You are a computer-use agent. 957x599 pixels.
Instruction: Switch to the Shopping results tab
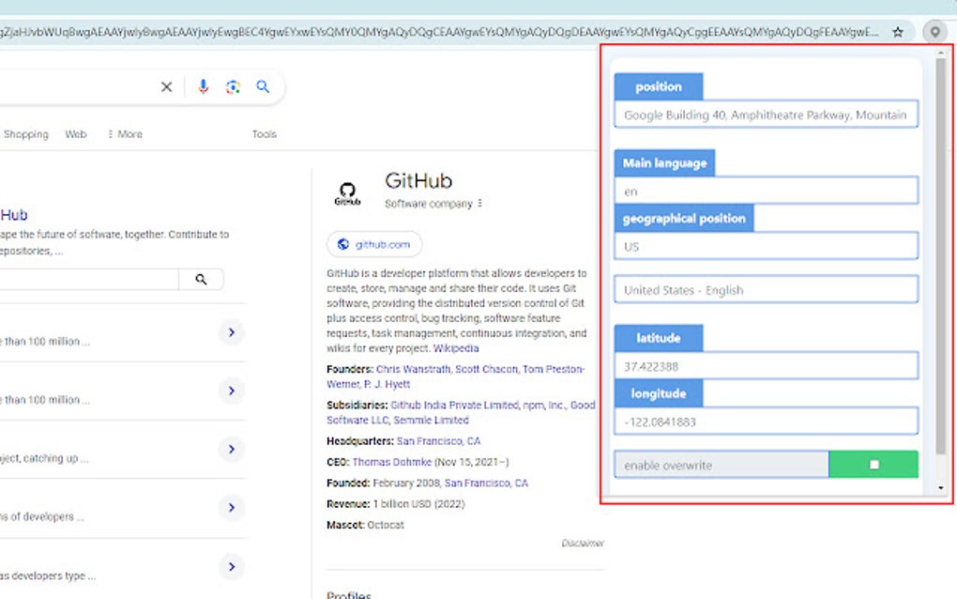[26, 133]
